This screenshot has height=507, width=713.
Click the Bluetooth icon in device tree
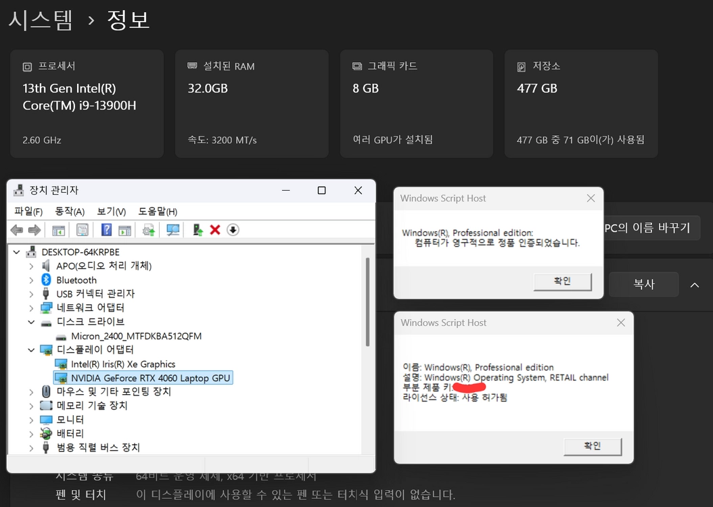[46, 279]
